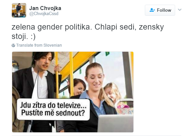Click the 'stoji. :)' line of the tweet
193x136 pixels.
click(24, 37)
